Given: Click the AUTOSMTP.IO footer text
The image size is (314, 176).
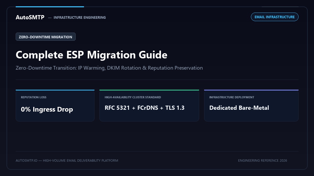Looking at the screenshot, I should 67,160.
